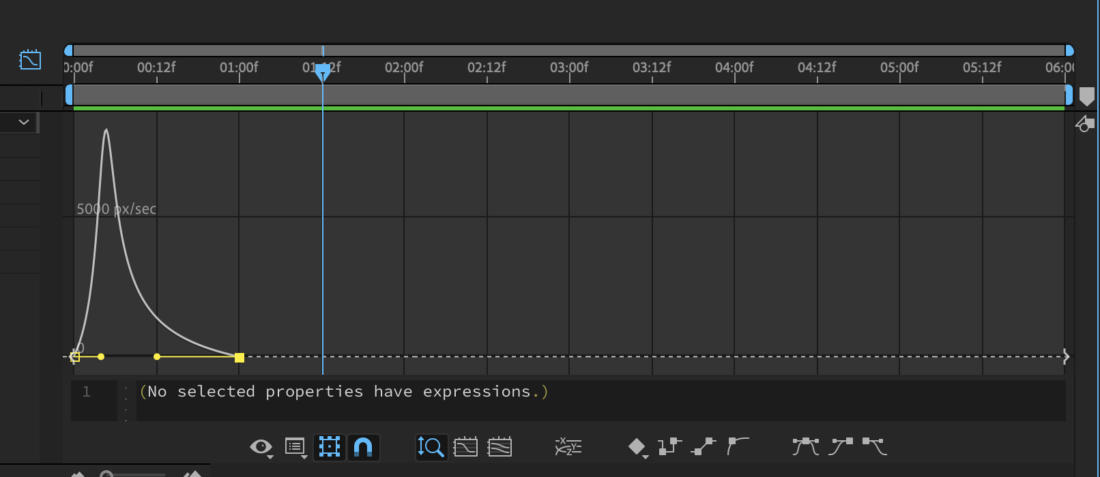Select the yellow keyframe ending the speed curve
Image resolution: width=1100 pixels, height=477 pixels.
click(239, 356)
